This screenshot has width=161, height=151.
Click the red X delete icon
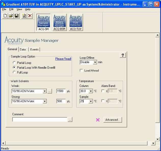click(x=30, y=16)
